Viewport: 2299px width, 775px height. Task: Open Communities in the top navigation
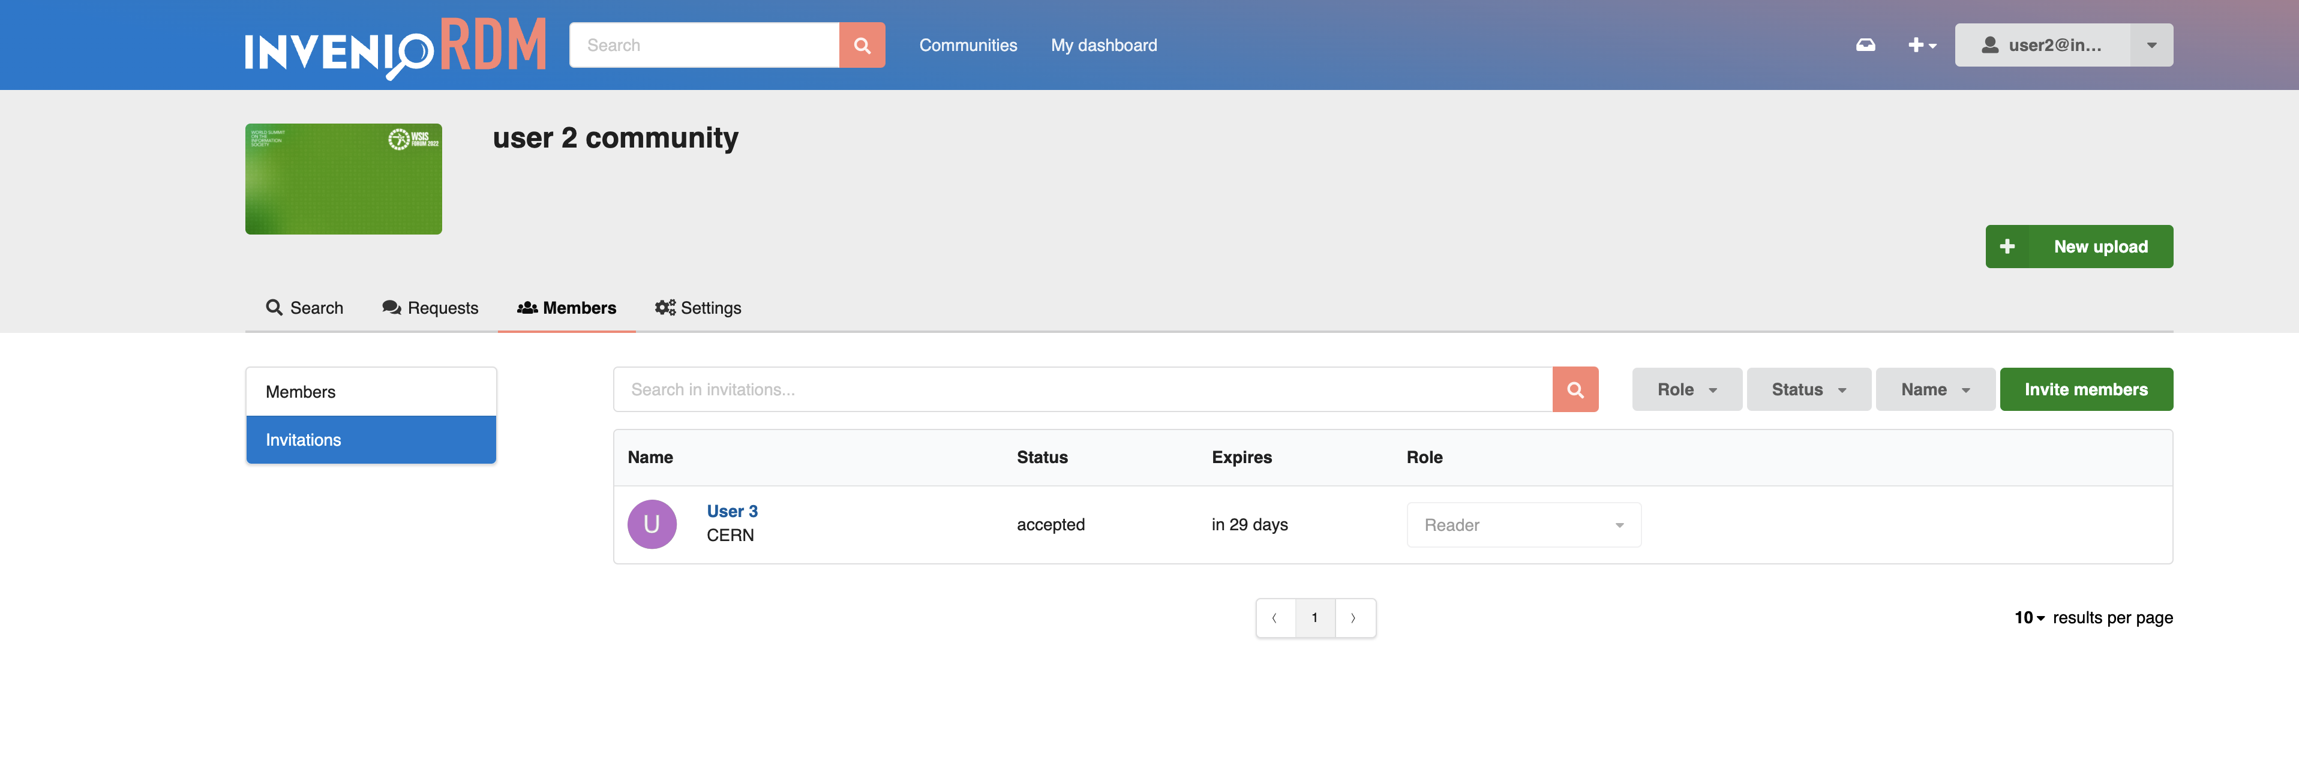pos(968,44)
